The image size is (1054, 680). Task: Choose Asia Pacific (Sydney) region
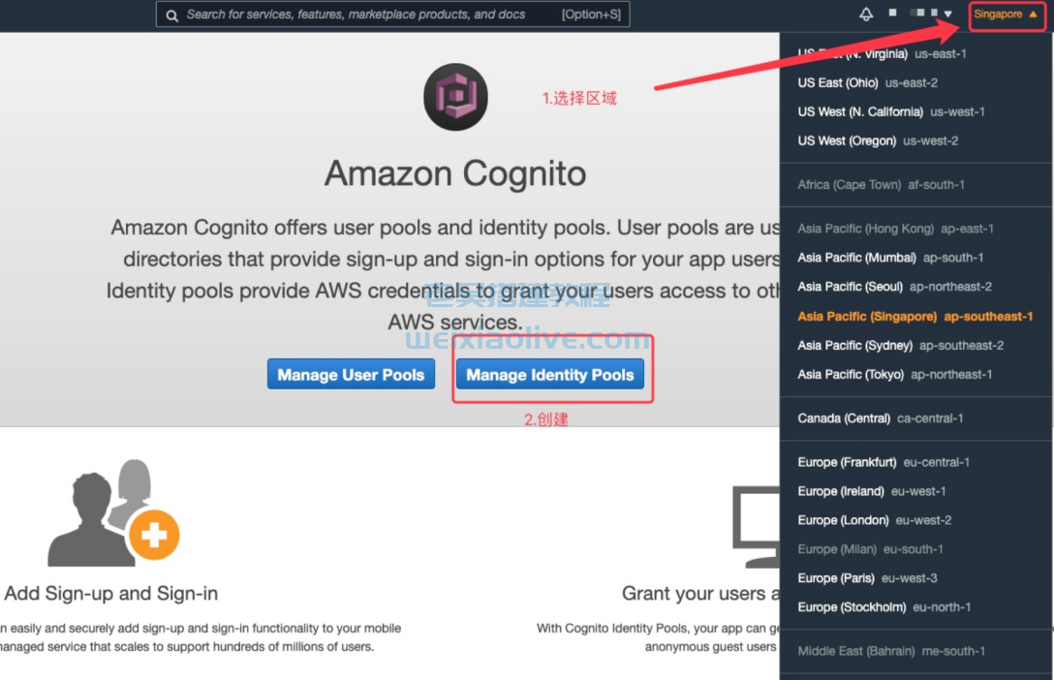pyautogui.click(x=900, y=346)
